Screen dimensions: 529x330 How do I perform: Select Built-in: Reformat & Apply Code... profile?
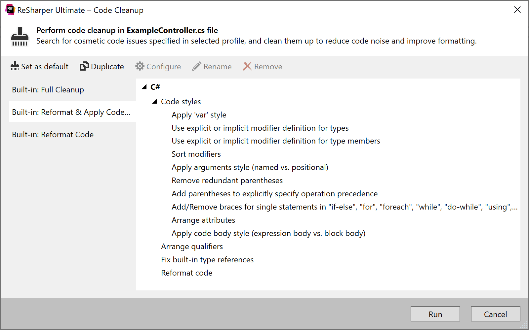click(72, 112)
